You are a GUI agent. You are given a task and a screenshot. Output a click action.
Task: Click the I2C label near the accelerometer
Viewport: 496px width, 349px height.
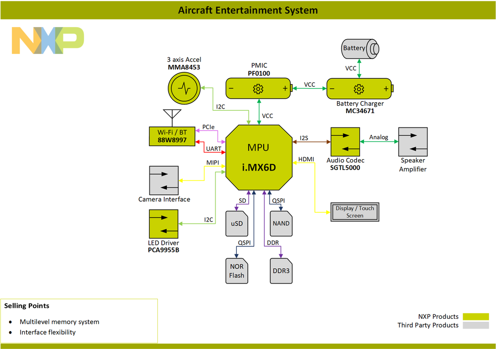(x=220, y=107)
